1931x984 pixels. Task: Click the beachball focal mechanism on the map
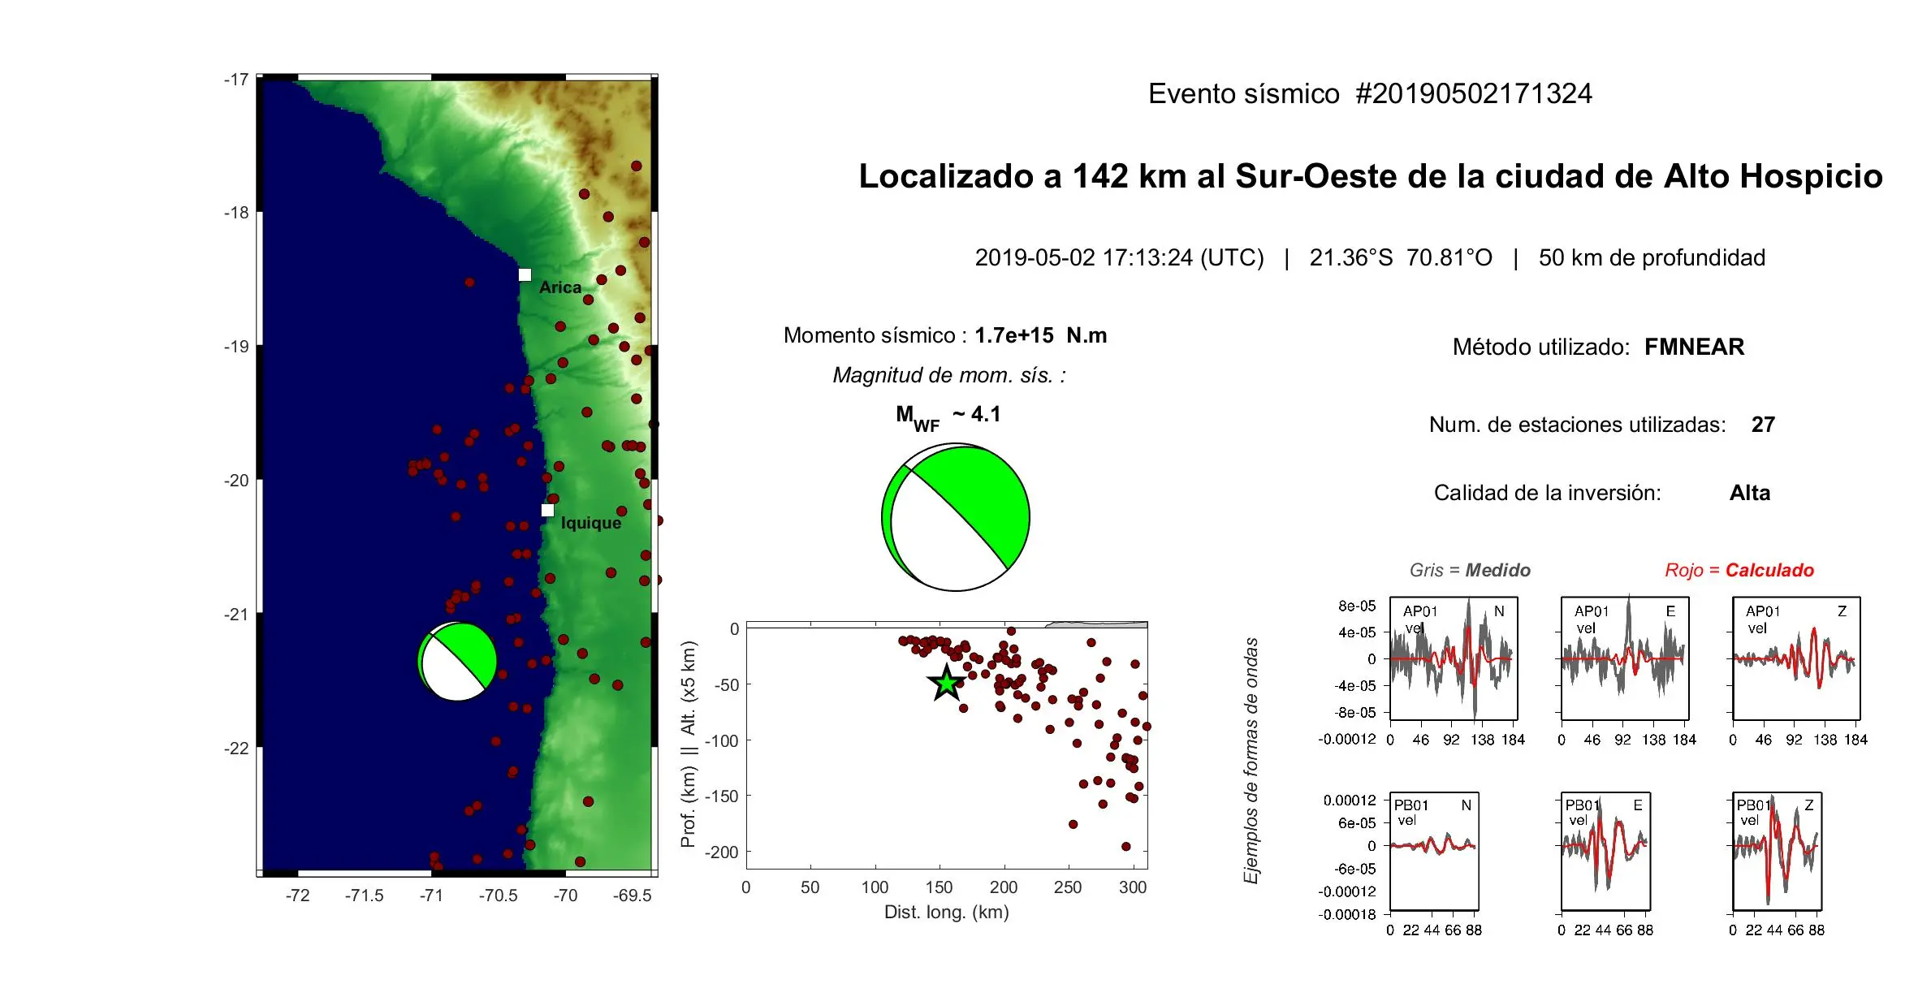[457, 662]
